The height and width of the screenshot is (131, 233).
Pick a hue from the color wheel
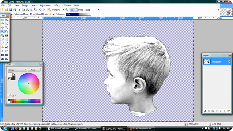pos(29,83)
